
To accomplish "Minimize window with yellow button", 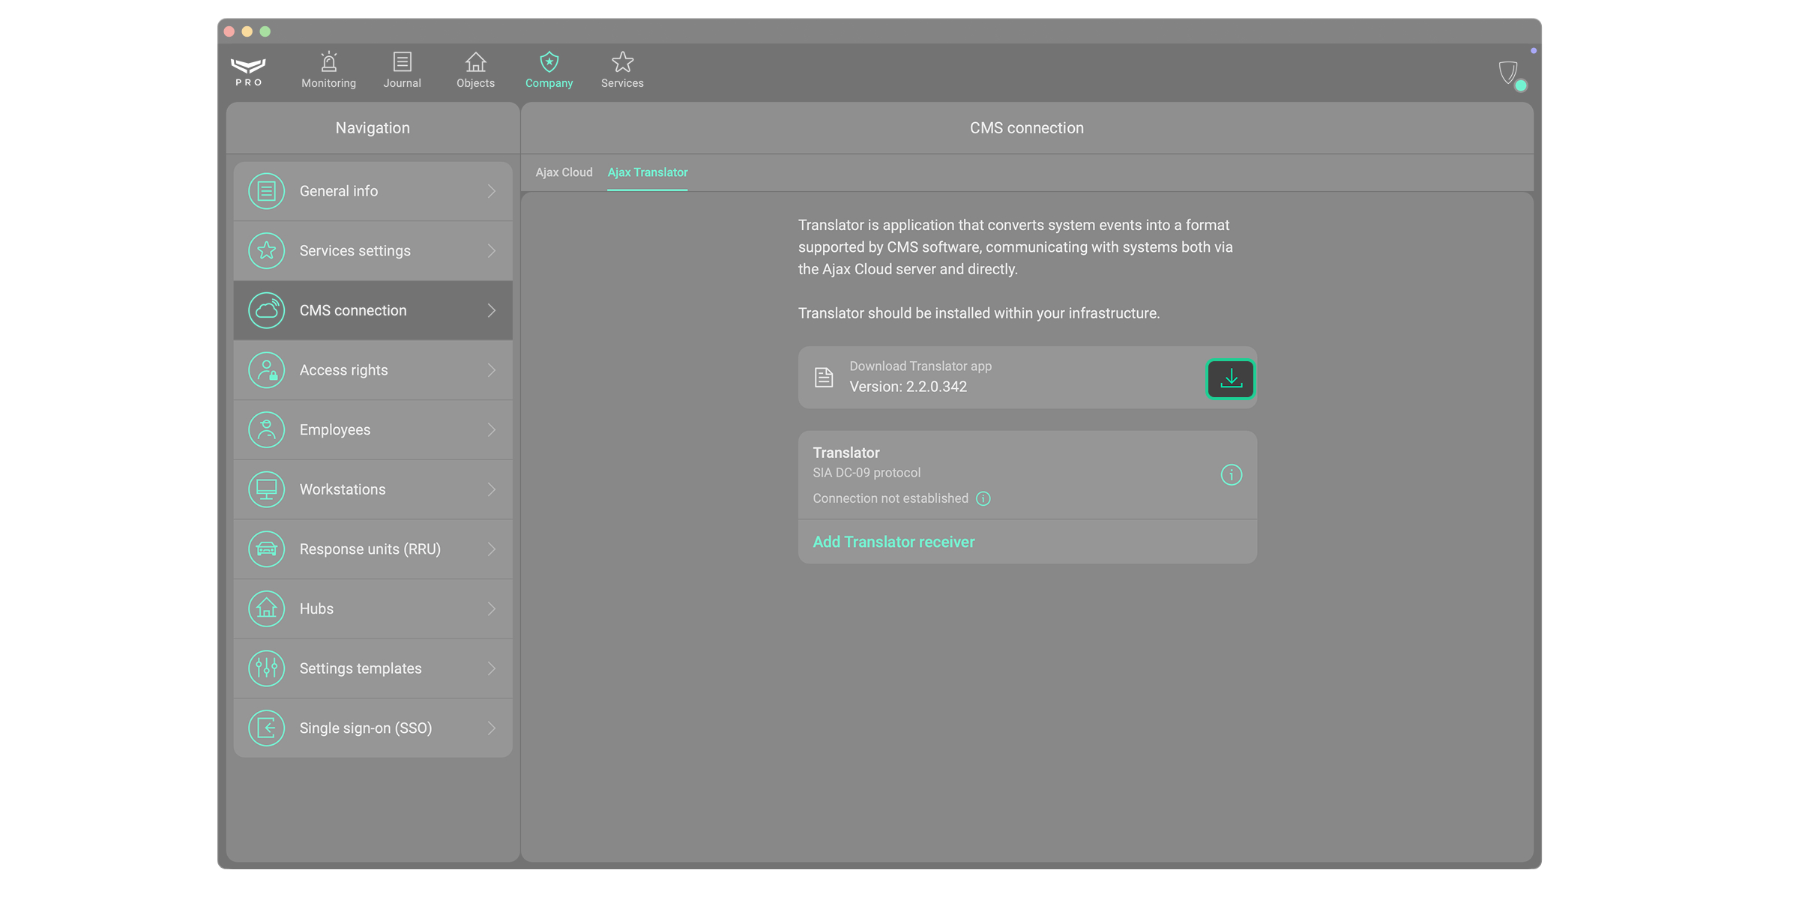I will 247,31.
